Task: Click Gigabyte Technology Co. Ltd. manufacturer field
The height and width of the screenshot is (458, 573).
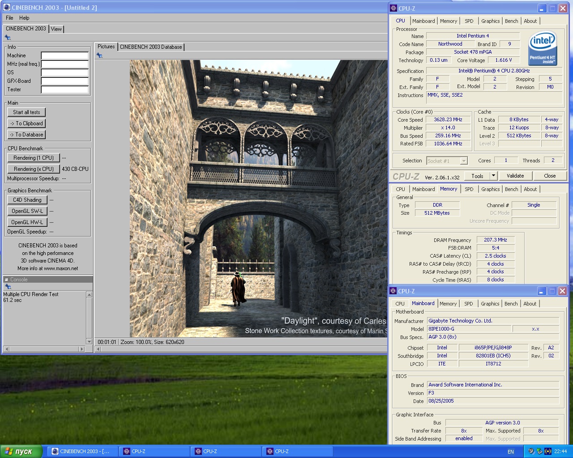Action: pos(493,321)
